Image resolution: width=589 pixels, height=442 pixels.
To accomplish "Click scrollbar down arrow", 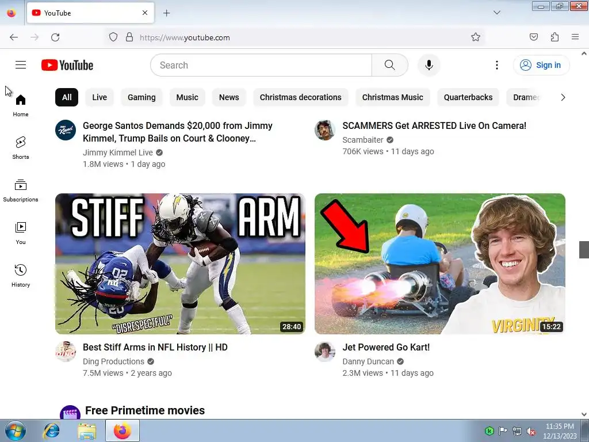I will [584, 414].
